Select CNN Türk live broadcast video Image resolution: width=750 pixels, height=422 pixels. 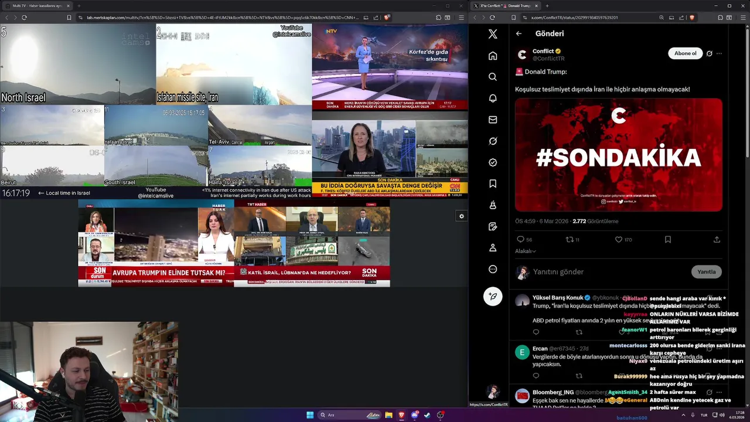click(390, 155)
